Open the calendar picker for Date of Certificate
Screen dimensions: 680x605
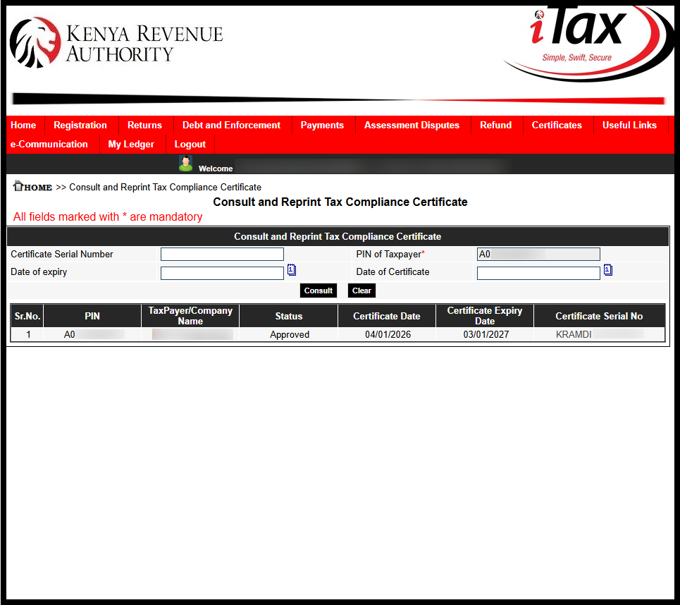(x=607, y=270)
